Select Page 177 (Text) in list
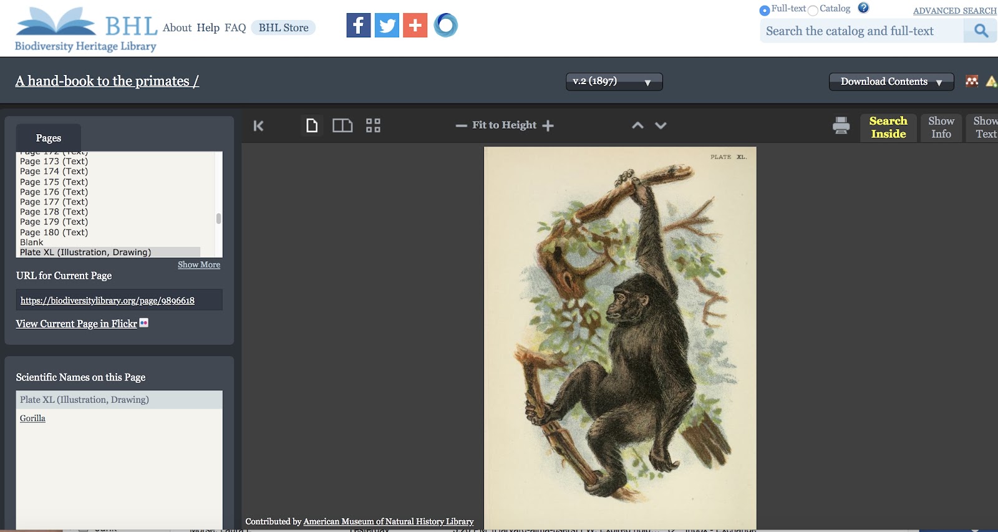 (54, 202)
